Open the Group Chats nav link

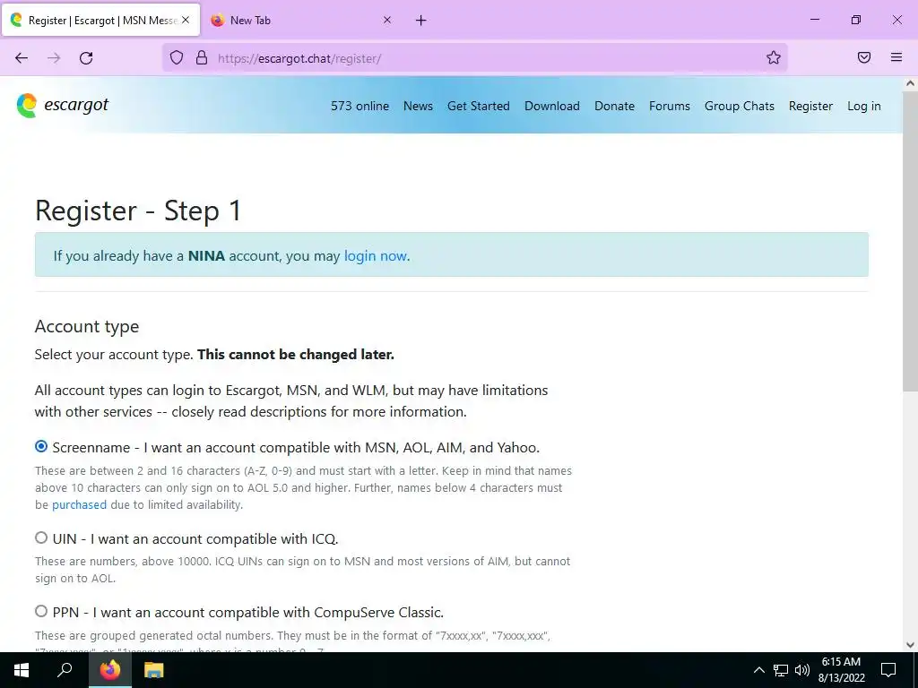pos(740,106)
